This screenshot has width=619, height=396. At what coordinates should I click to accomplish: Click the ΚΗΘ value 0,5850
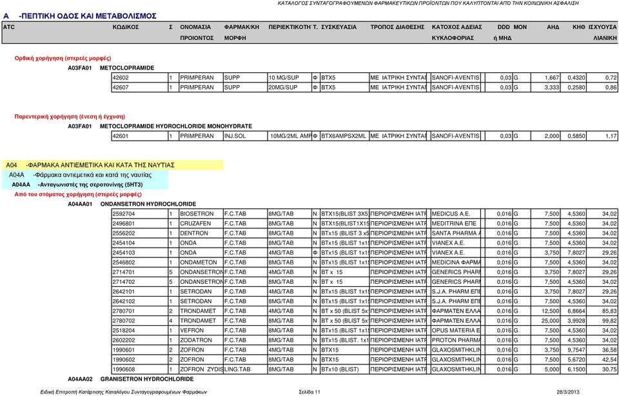(576, 136)
